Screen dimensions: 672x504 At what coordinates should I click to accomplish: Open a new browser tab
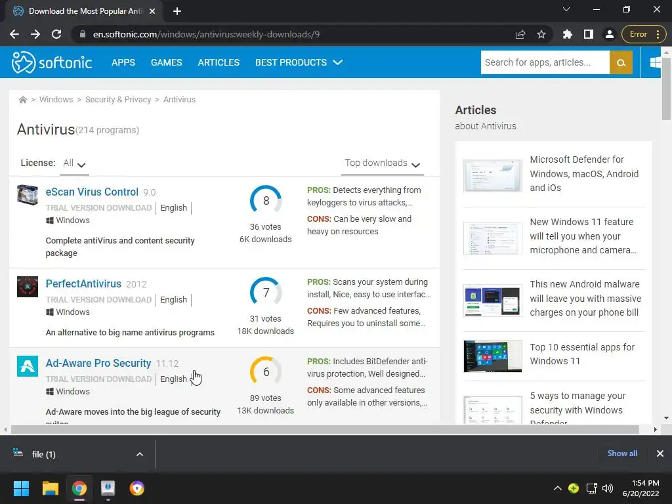[x=177, y=11]
